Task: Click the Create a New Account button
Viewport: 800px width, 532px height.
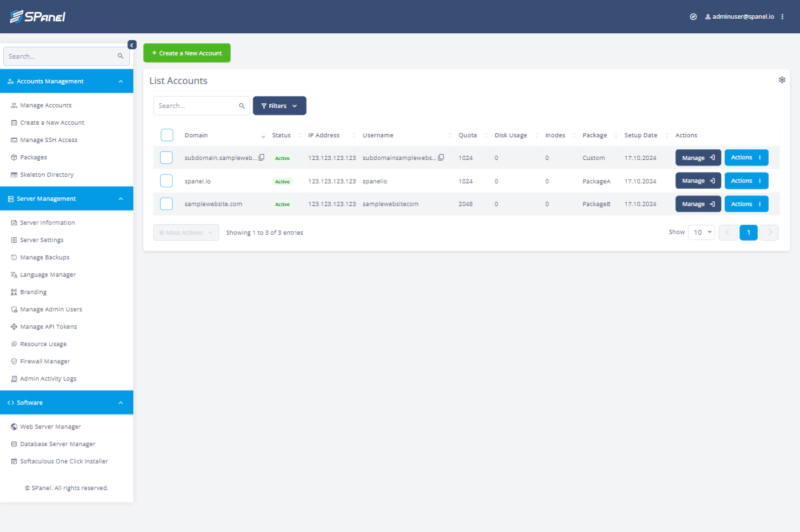Action: (x=187, y=53)
